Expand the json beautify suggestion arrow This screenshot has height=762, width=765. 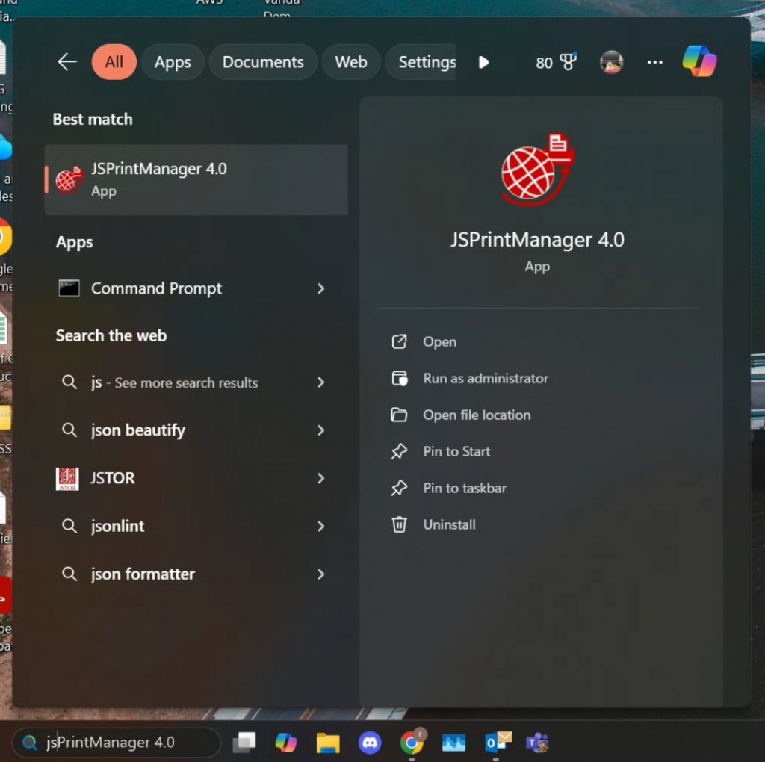click(320, 430)
